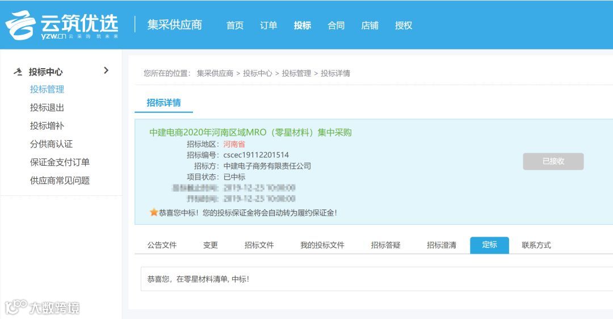Click the star icon before 恭喜您中标
The width and height of the screenshot is (613, 319).
[x=154, y=213]
